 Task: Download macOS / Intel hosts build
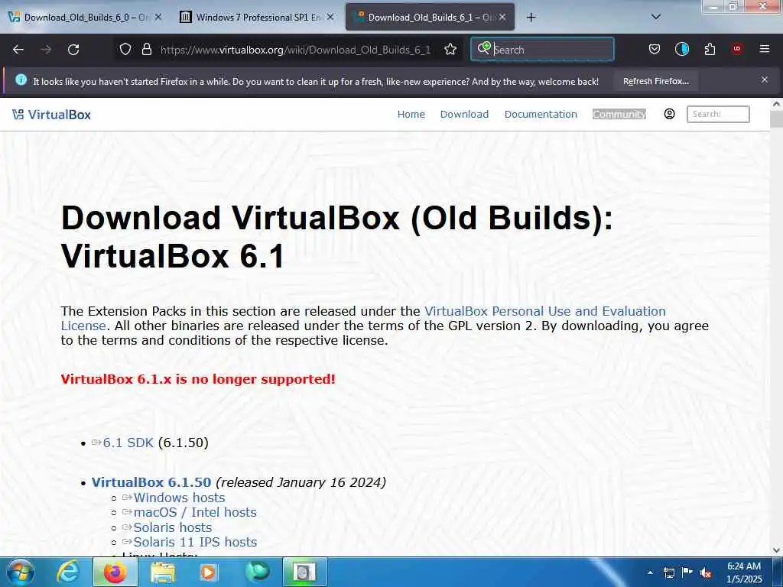pyautogui.click(x=195, y=512)
